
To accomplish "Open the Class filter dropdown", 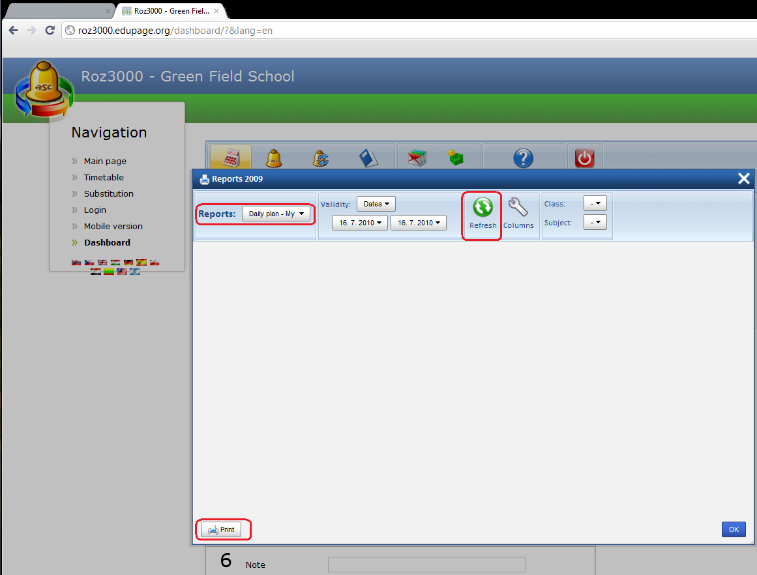I will [x=595, y=204].
